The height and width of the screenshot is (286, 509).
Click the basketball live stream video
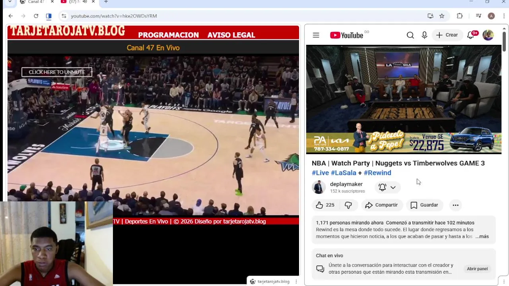point(153,135)
